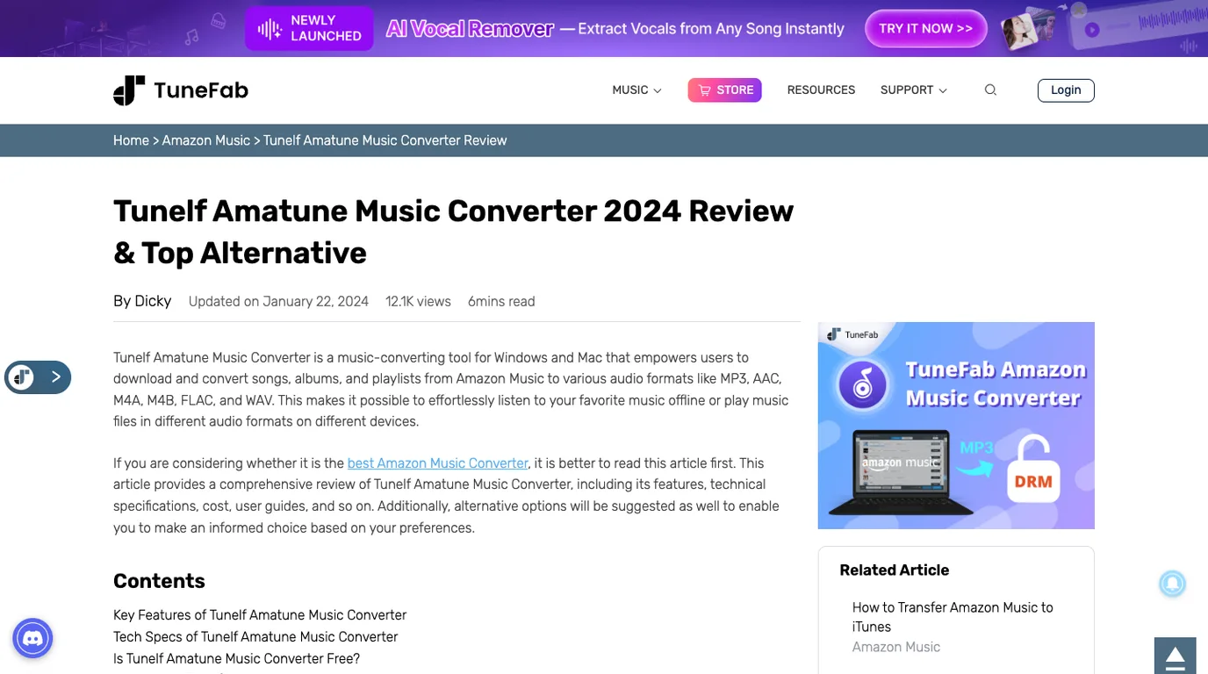
Task: Click TuneFab Amazon Music Converter ad image
Action: (x=956, y=426)
